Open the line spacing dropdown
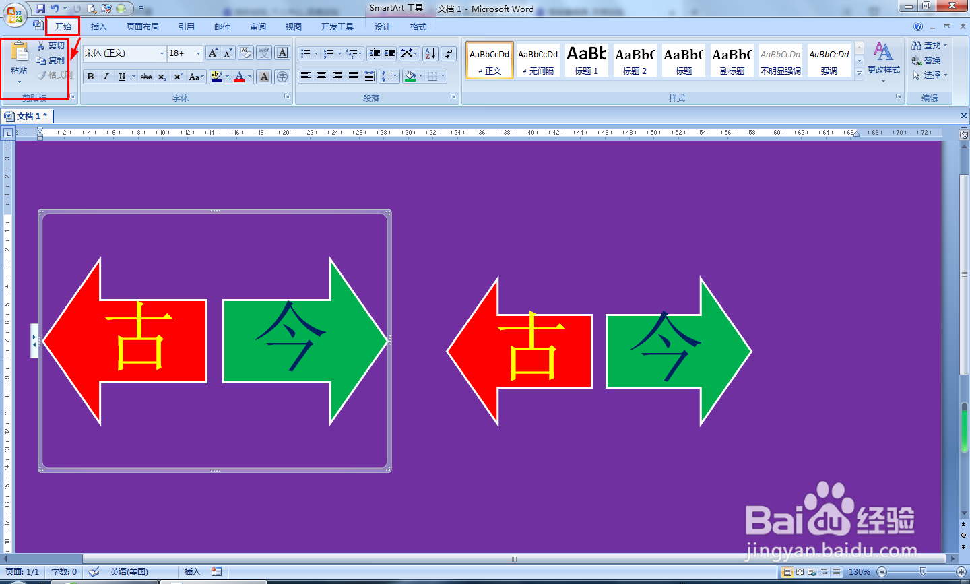The width and height of the screenshot is (970, 584). (x=389, y=77)
